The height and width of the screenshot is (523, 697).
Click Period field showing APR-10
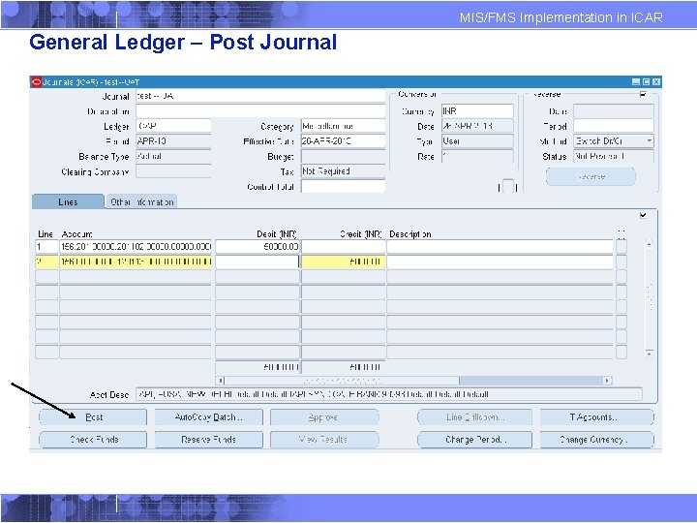[x=173, y=141]
